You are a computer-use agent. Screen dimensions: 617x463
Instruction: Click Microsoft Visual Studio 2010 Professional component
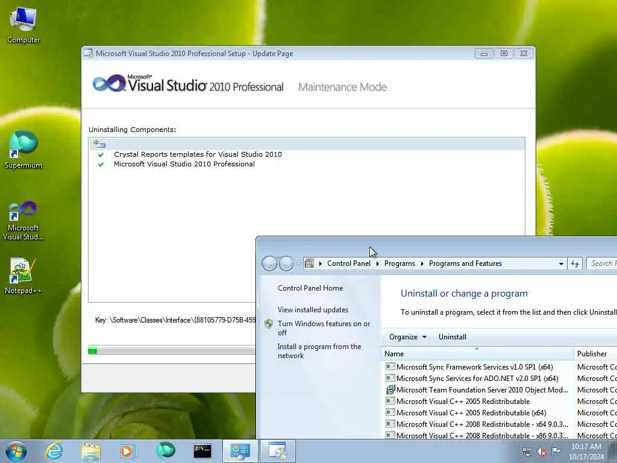pos(184,164)
